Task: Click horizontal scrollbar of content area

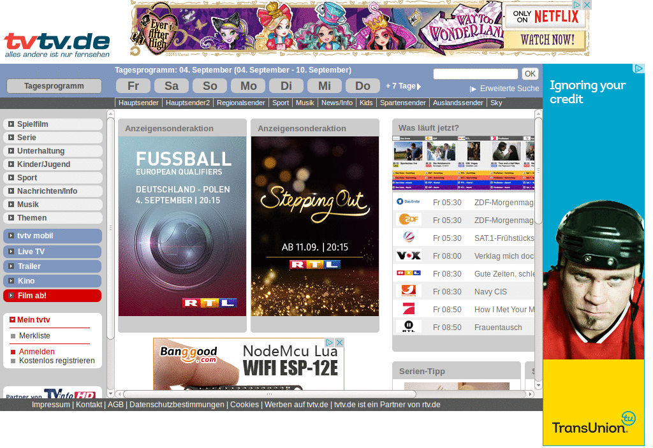Action: (x=270, y=394)
